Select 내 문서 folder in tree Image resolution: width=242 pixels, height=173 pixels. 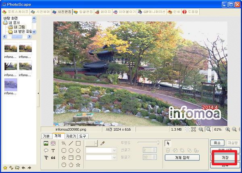pos(14,23)
